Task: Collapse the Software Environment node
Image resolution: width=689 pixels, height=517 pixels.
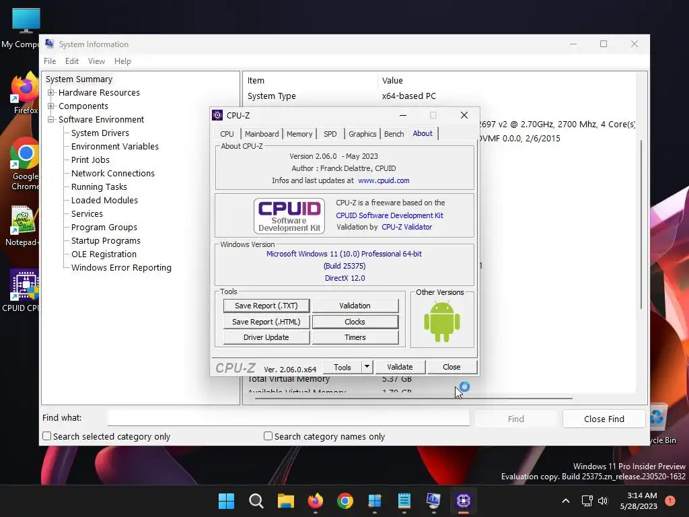Action: tap(51, 120)
